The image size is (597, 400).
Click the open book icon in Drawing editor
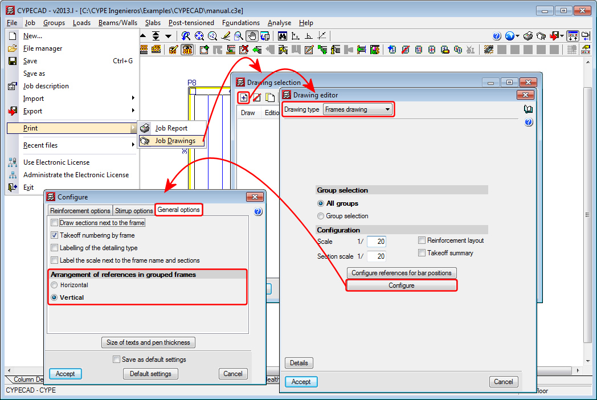pyautogui.click(x=529, y=109)
